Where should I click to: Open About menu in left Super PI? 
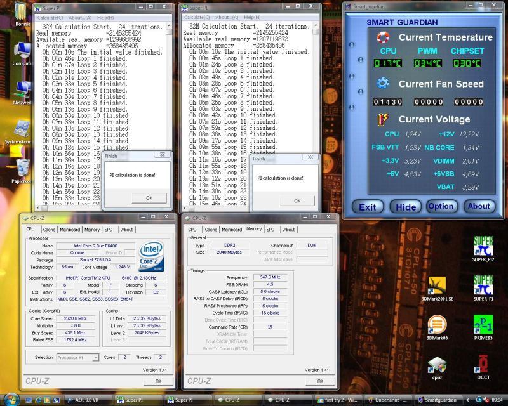(80, 18)
